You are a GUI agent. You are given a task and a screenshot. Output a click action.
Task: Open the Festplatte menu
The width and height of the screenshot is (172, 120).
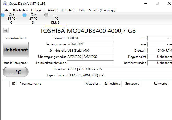[x=68, y=10]
